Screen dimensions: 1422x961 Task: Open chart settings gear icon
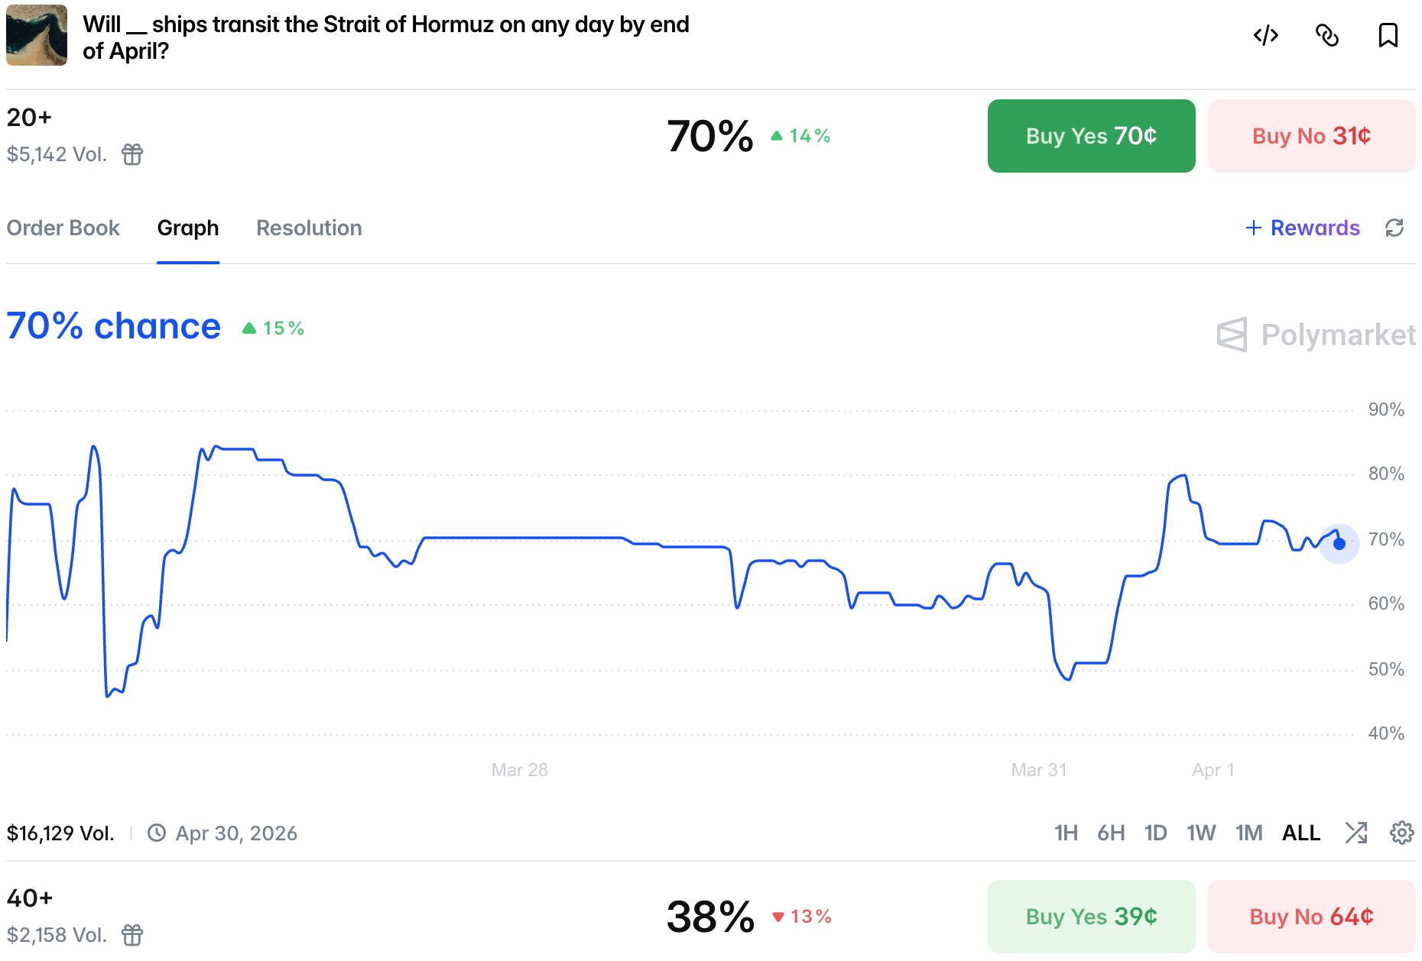coord(1401,833)
